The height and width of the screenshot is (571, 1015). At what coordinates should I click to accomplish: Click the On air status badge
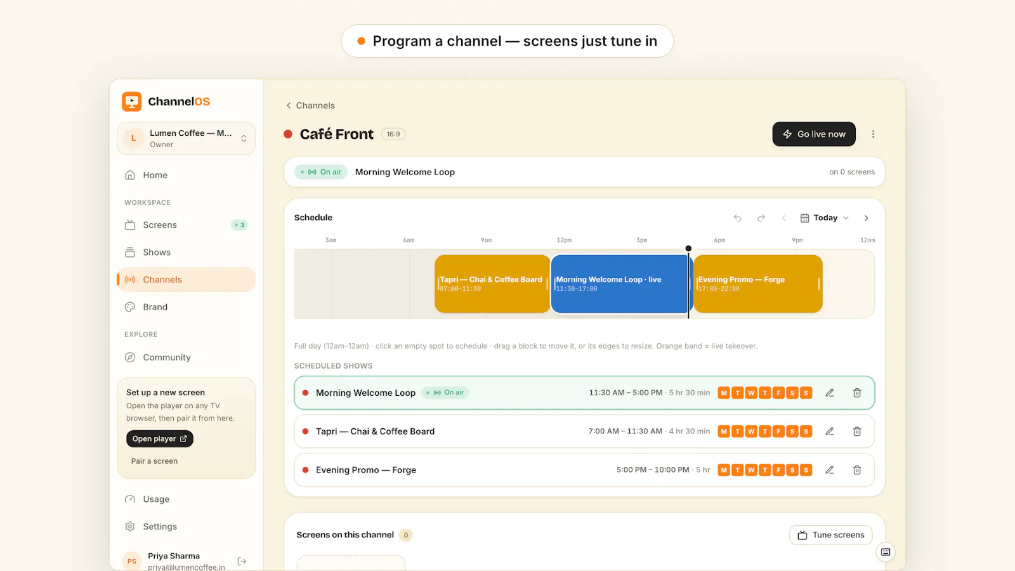[321, 172]
